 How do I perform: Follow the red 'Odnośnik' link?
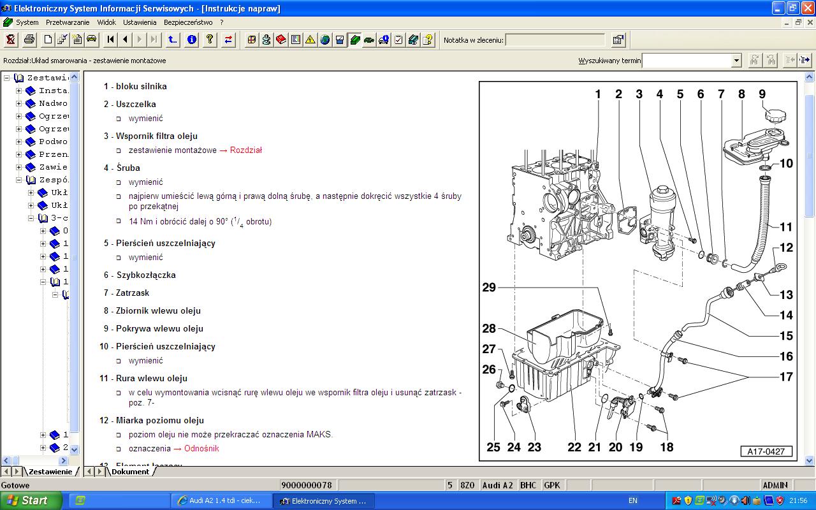click(x=201, y=449)
